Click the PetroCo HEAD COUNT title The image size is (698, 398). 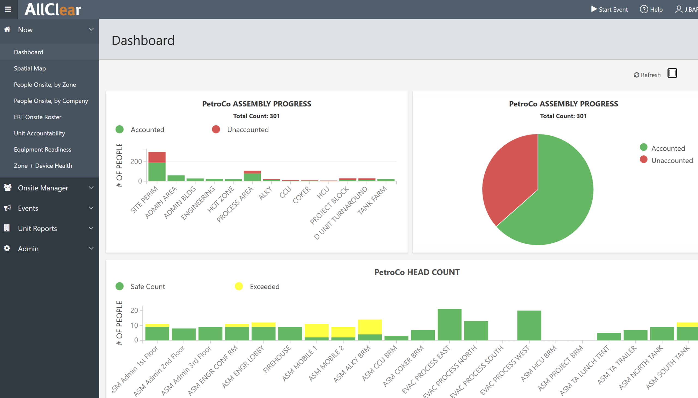click(x=417, y=272)
